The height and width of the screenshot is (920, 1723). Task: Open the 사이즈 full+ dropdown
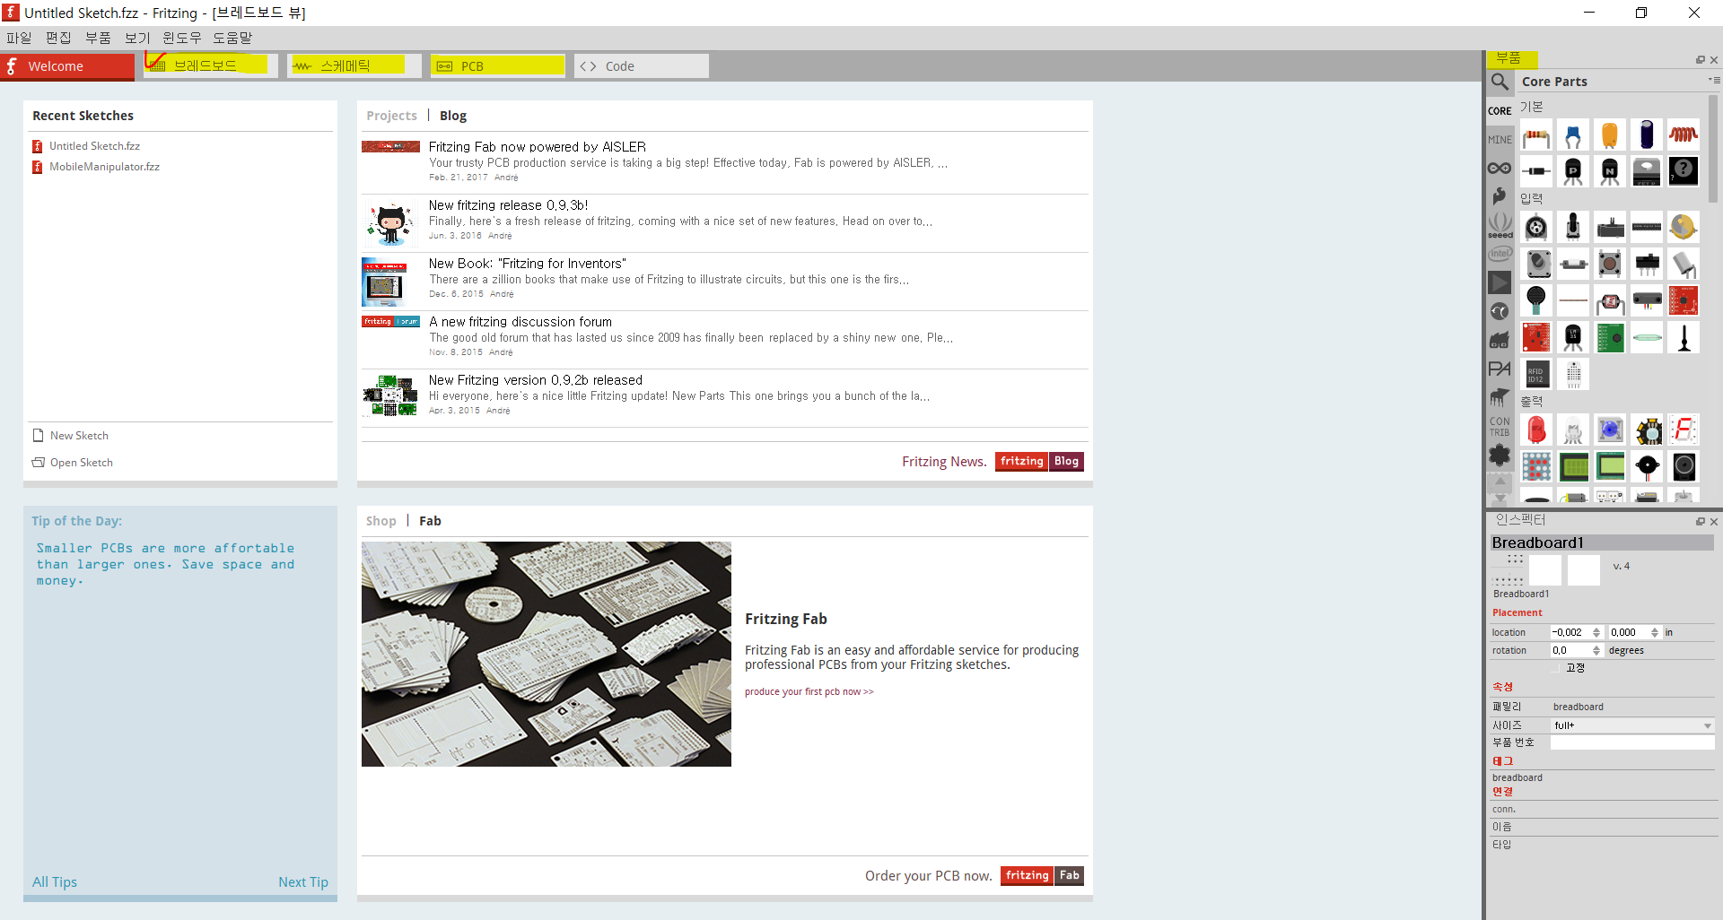1632,725
